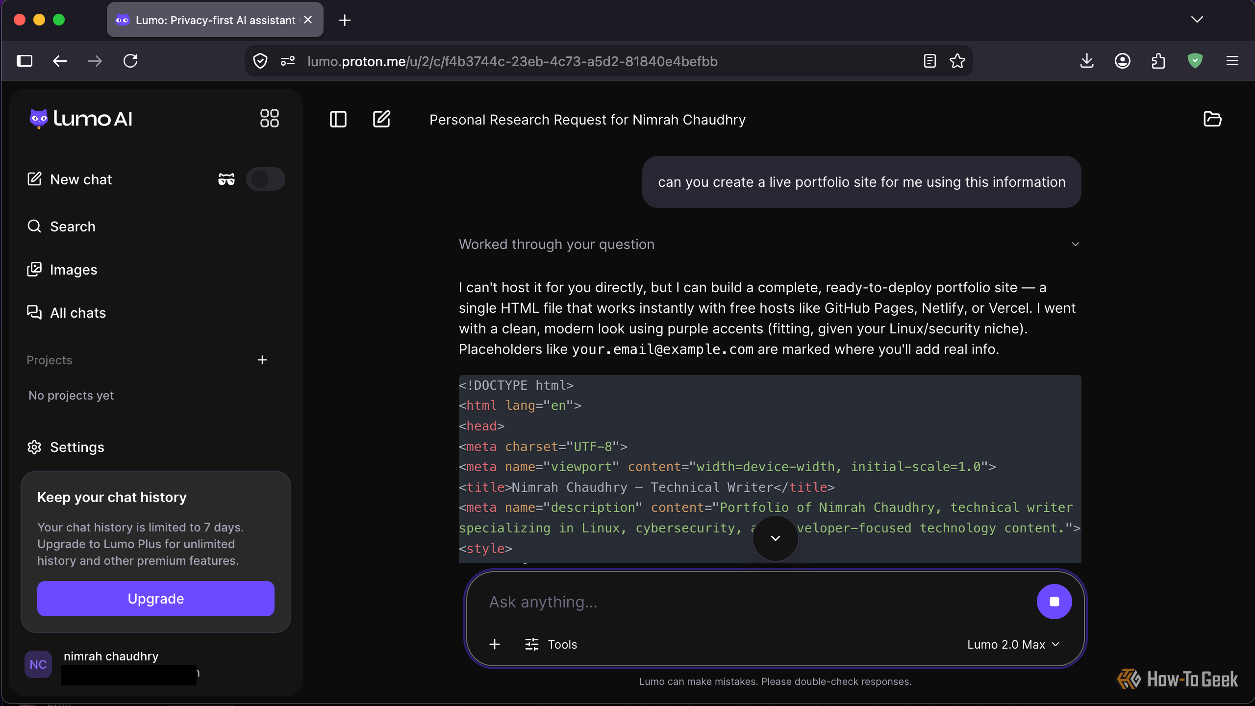Click the nimrah chaudhry account name
Viewport: 1255px width, 706px height.
pyautogui.click(x=111, y=656)
